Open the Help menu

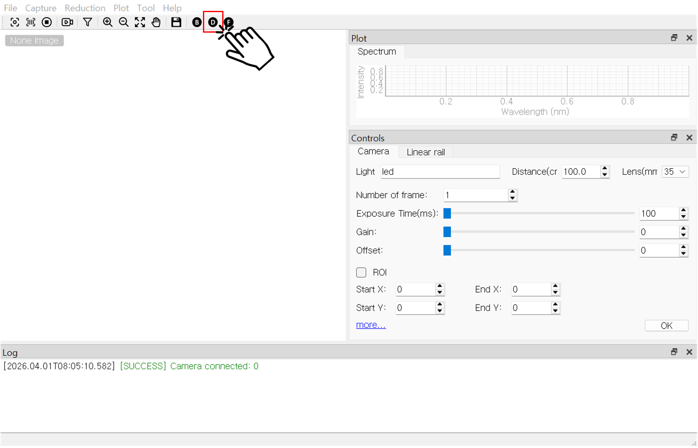[x=172, y=8]
